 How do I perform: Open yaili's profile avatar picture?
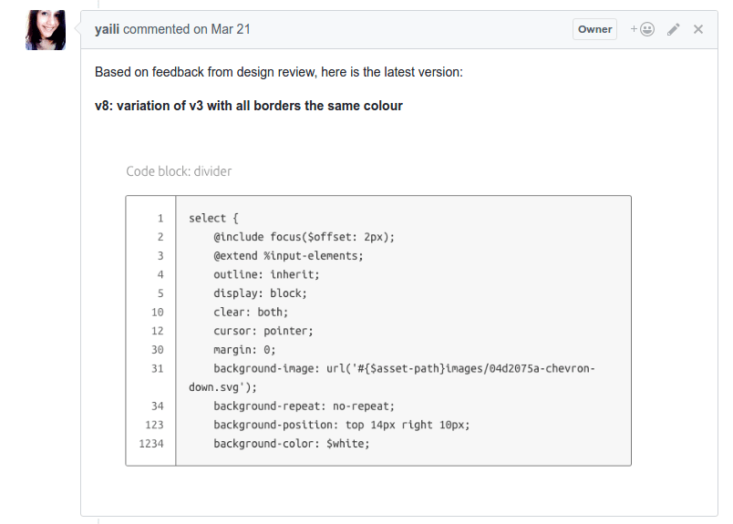tap(46, 30)
